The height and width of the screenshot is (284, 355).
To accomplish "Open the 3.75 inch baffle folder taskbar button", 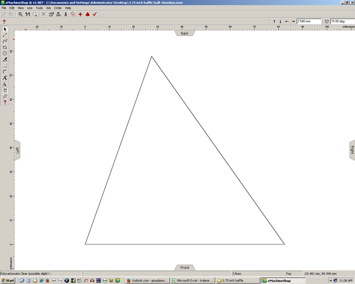I will point(238,280).
